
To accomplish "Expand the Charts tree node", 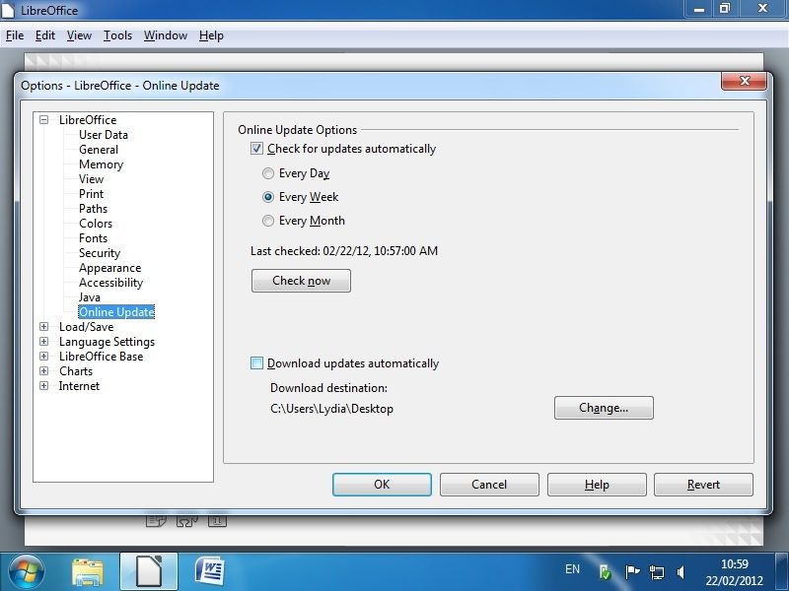I will (x=43, y=371).
